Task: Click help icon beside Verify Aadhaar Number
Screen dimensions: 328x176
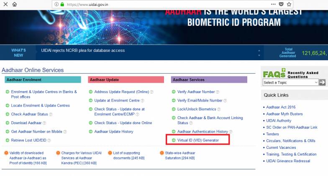Action: 218,92
